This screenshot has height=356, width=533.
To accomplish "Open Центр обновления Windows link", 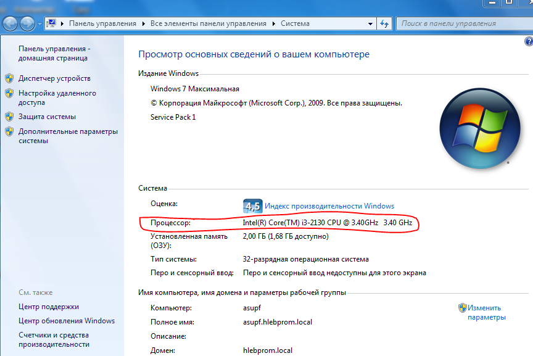I will [x=67, y=321].
